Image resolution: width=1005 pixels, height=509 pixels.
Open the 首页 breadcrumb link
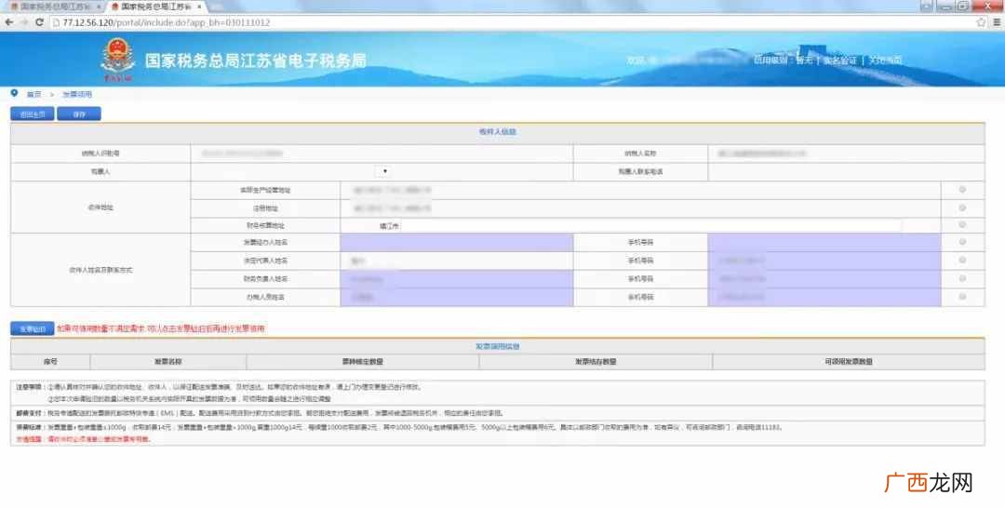click(34, 94)
